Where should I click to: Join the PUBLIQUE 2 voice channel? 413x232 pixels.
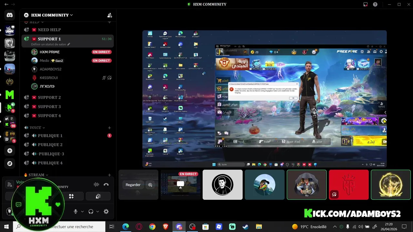pyautogui.click(x=67, y=145)
